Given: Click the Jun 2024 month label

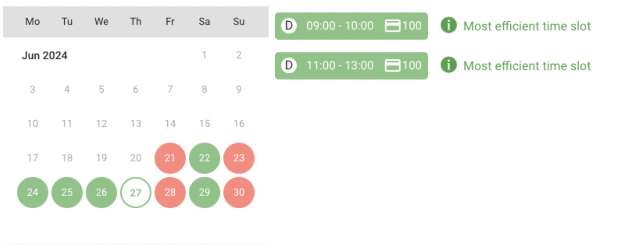Looking at the screenshot, I should (x=45, y=55).
